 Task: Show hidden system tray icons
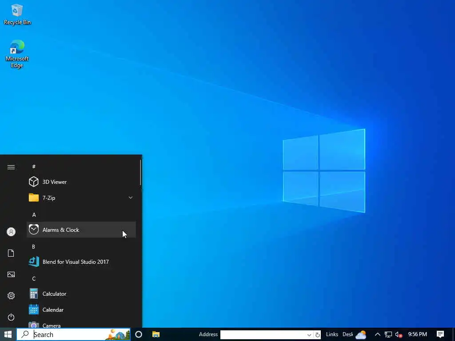coord(378,334)
